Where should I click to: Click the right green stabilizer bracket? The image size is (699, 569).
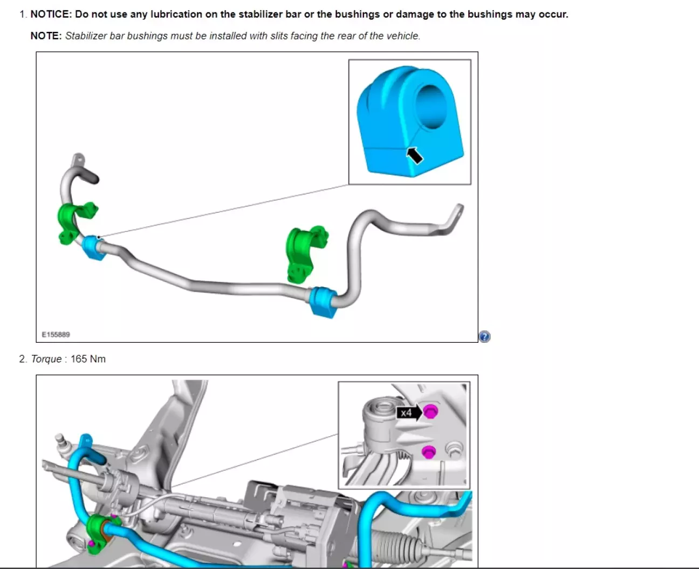(x=305, y=254)
